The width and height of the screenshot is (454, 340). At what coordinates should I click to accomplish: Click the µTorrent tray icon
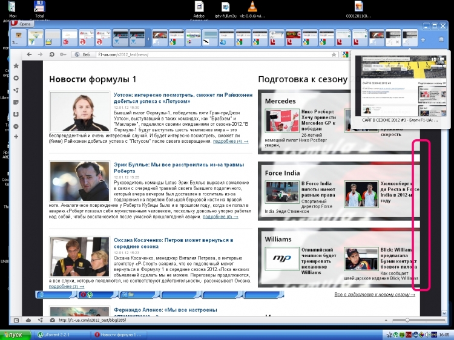[396, 335]
